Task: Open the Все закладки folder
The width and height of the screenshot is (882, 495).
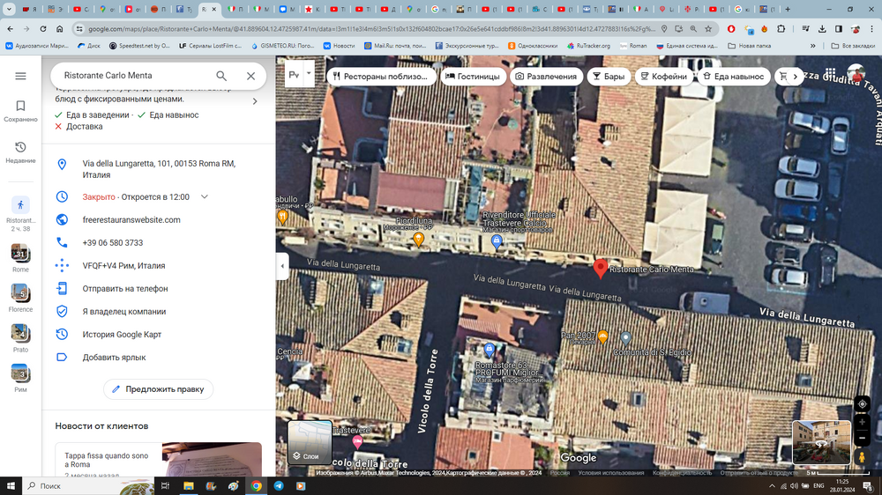Action: tap(853, 46)
